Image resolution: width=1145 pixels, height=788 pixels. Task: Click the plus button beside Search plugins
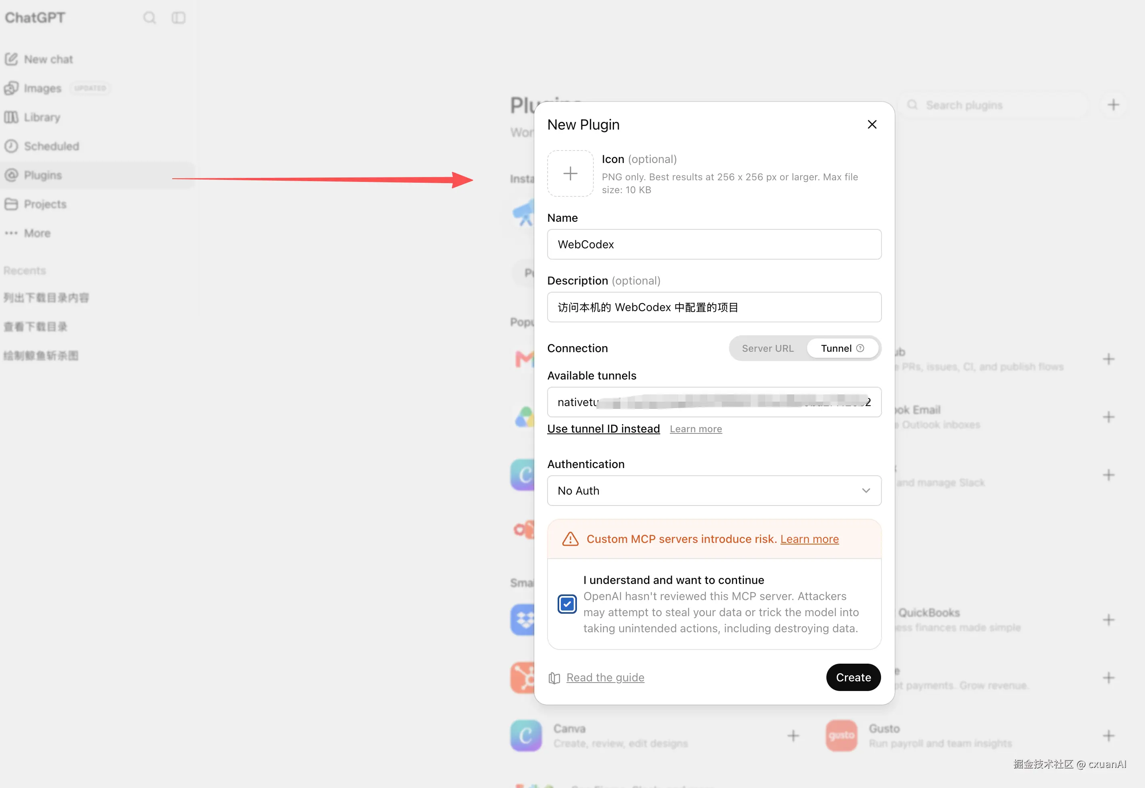pyautogui.click(x=1113, y=105)
